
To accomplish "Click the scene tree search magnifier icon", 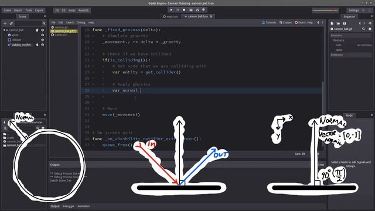I will [44, 23].
